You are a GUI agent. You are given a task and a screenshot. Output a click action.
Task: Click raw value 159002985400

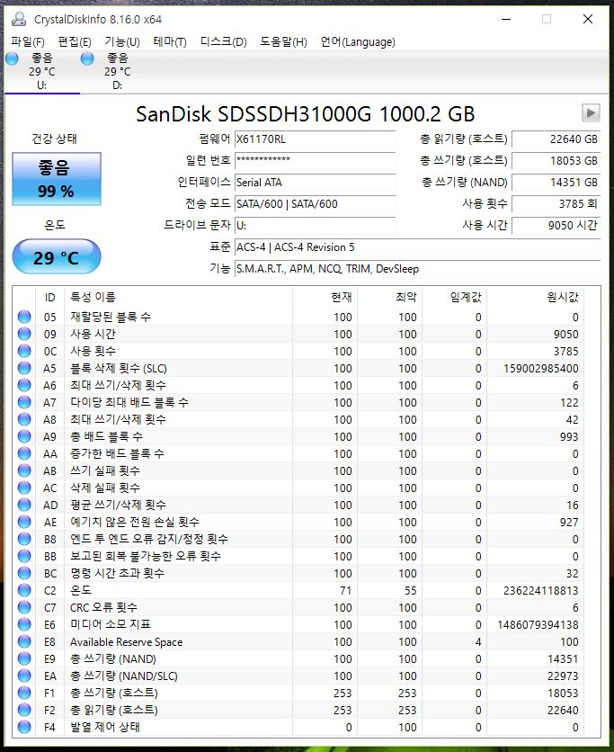(540, 368)
